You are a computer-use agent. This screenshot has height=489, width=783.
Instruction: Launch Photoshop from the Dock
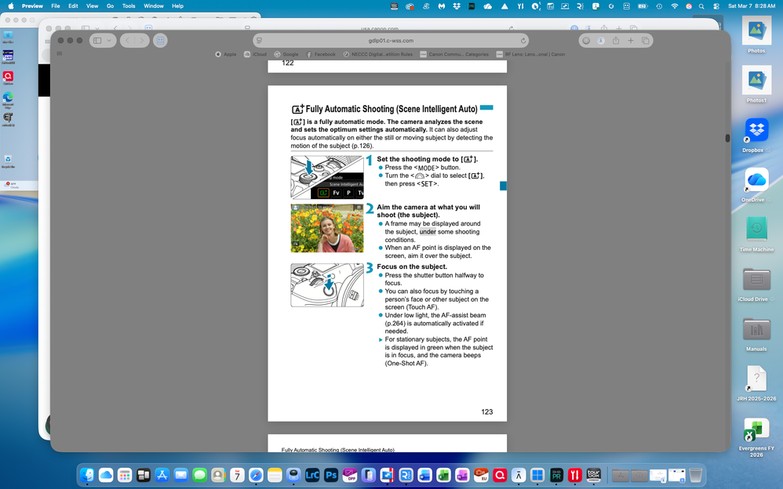pyautogui.click(x=331, y=475)
